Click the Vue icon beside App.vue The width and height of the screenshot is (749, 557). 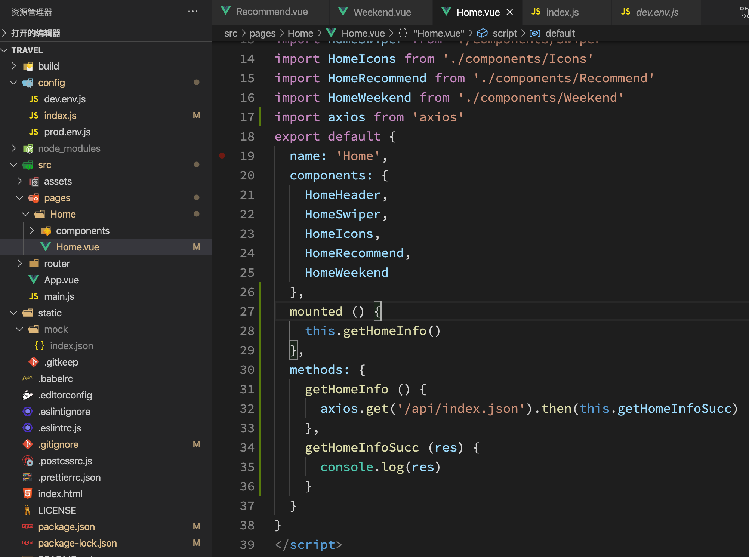pos(34,280)
